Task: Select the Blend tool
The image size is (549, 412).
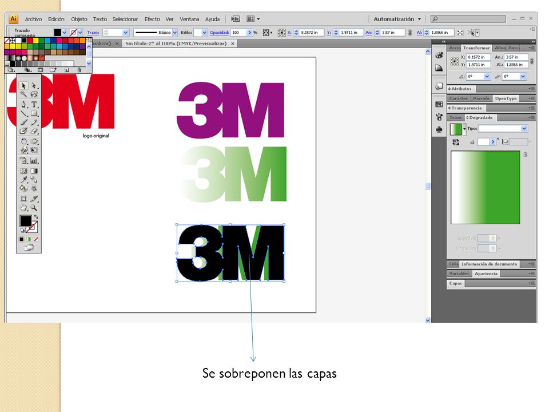Action: [34, 180]
